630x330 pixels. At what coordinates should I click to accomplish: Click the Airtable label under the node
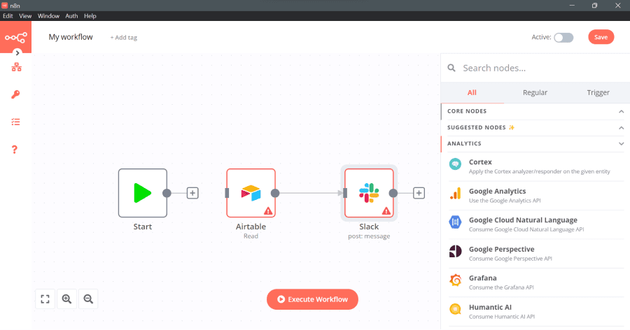tap(251, 227)
